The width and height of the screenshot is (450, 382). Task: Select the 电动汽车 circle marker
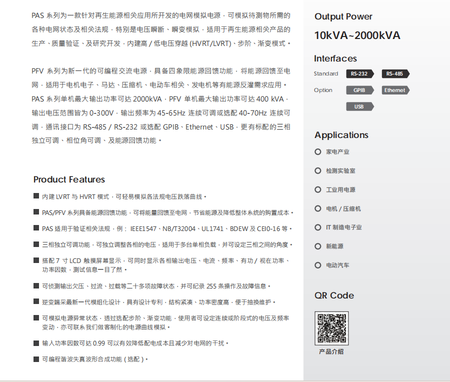click(x=318, y=265)
